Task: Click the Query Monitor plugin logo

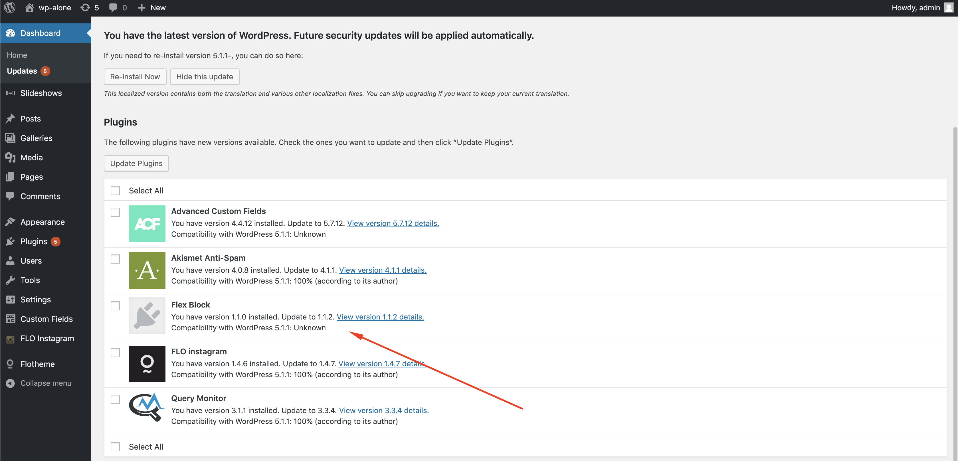Action: [147, 407]
